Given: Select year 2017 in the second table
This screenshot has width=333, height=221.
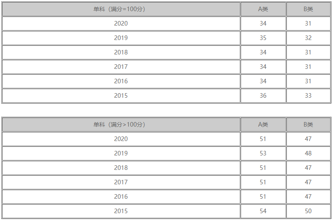Looking at the screenshot, I should pos(121,182).
